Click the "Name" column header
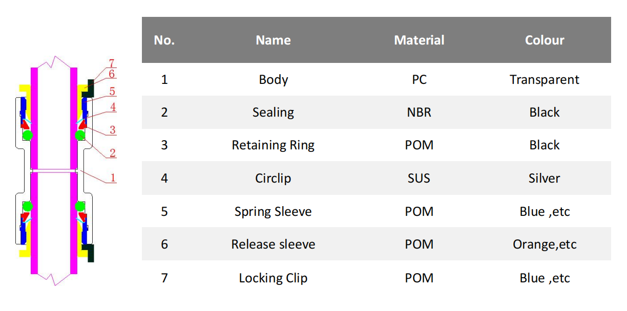627x311 pixels. [x=273, y=40]
